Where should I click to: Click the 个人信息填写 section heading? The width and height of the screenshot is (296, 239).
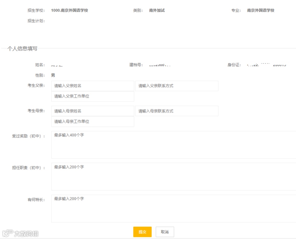click(22, 49)
